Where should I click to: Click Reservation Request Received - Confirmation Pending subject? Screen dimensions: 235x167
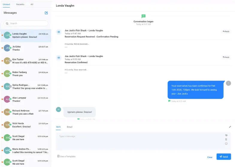91,37
